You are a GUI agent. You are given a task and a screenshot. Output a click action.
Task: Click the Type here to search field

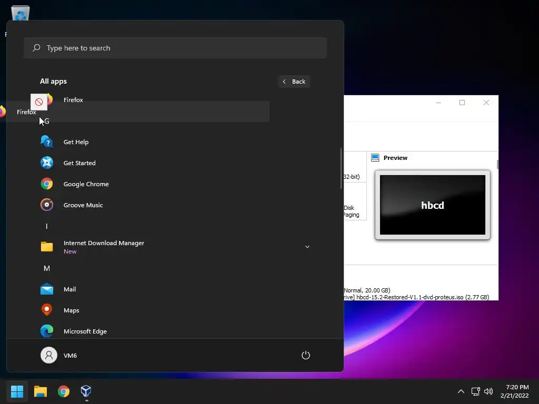tap(175, 48)
